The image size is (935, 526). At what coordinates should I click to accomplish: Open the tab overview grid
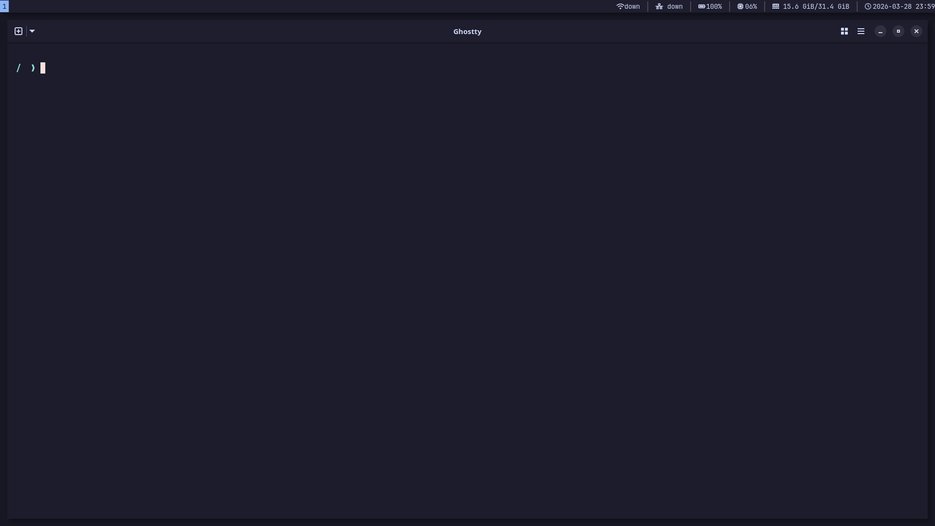coord(844,31)
